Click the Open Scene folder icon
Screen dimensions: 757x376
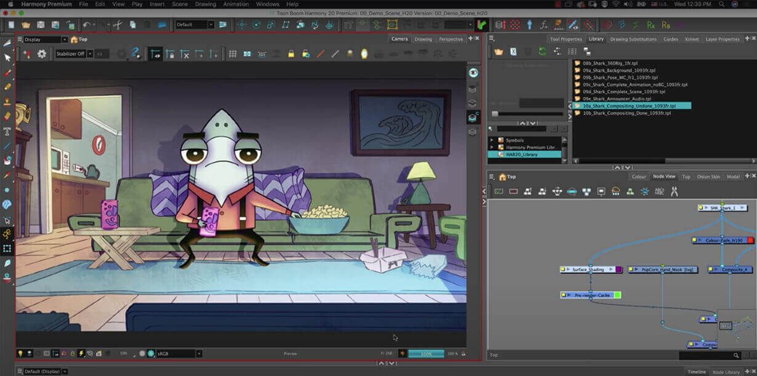click(x=25, y=25)
